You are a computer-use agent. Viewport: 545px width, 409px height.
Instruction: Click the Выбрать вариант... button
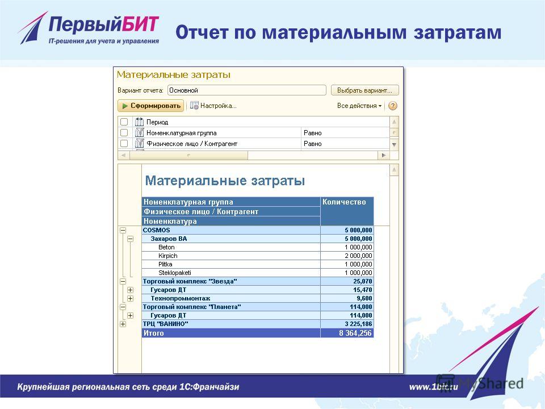(364, 90)
